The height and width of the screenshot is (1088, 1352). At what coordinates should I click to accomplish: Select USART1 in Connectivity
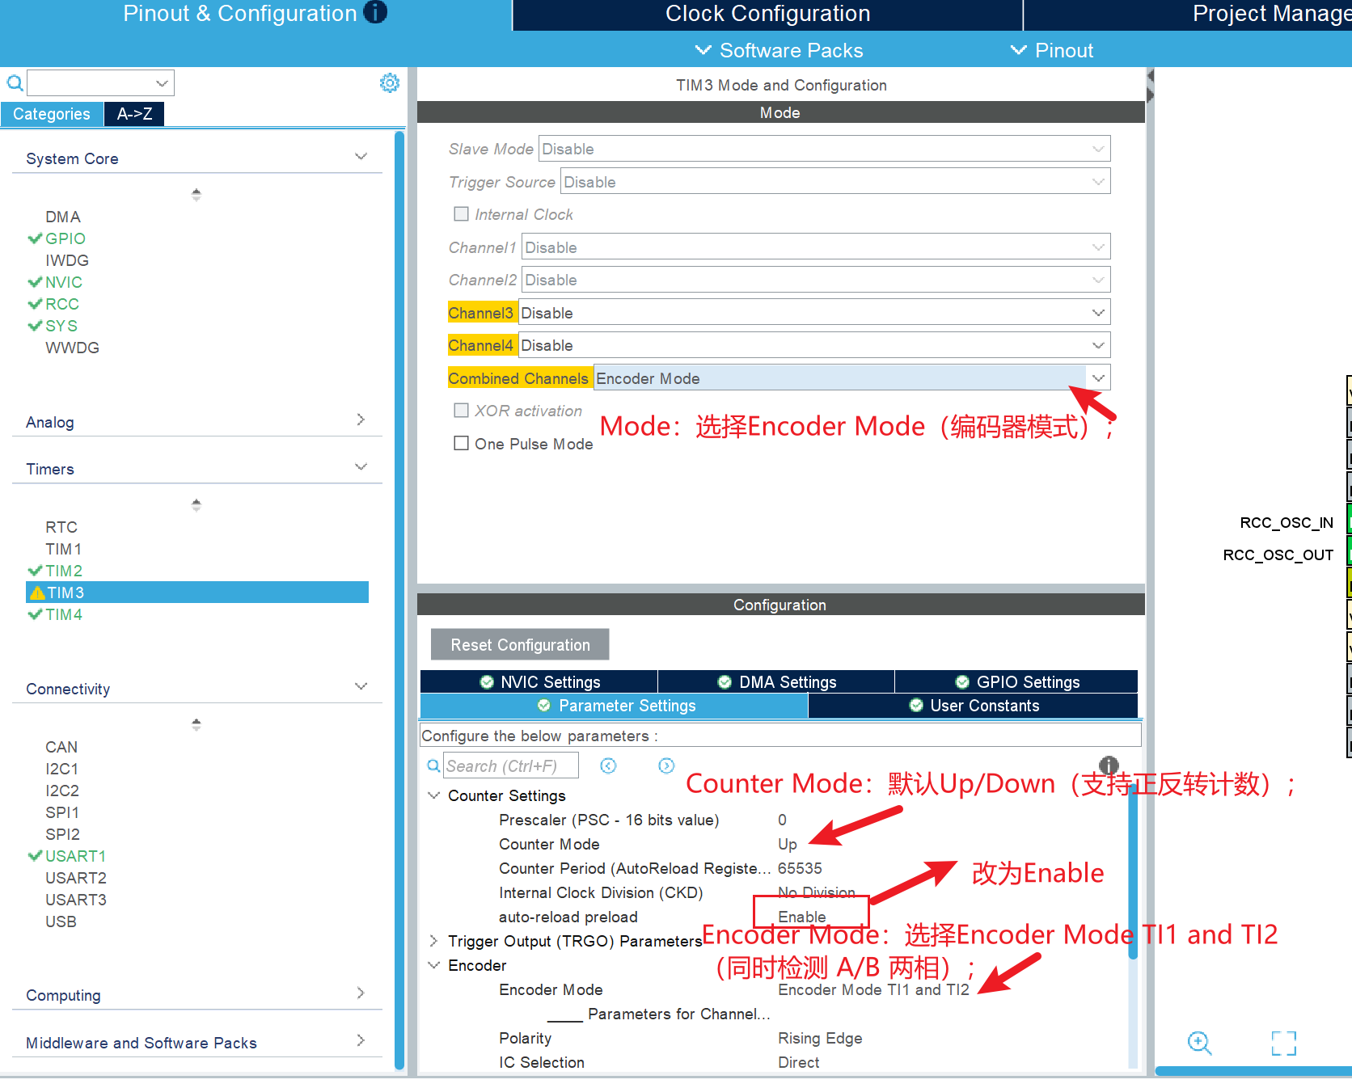click(75, 856)
